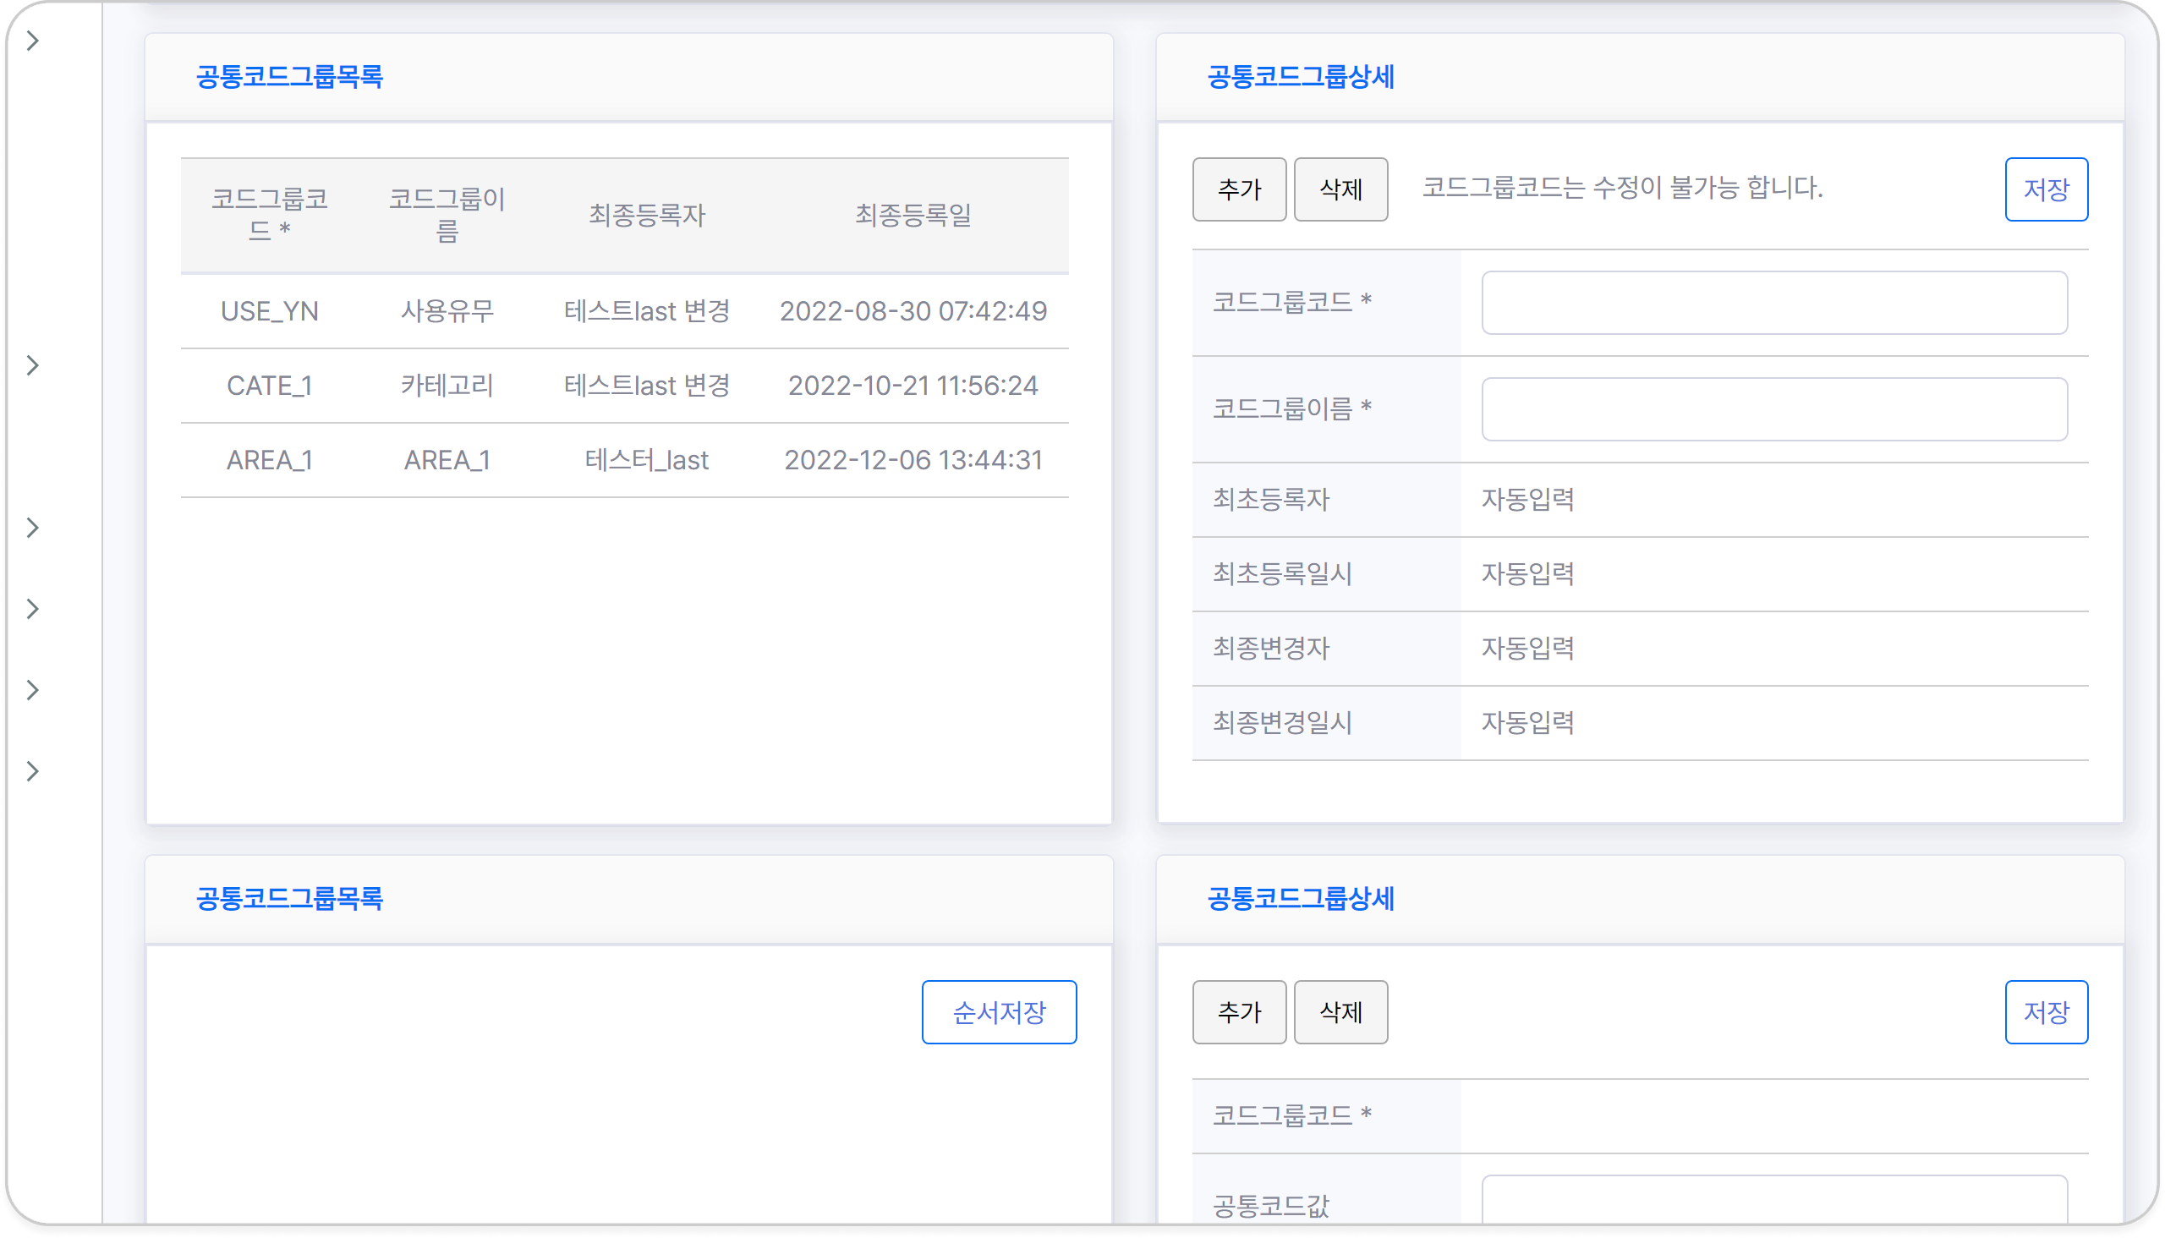Select the USE_YN table row

click(624, 311)
